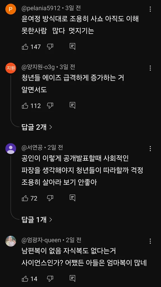Dislike the @엄광자-queen comment

coord(50,279)
